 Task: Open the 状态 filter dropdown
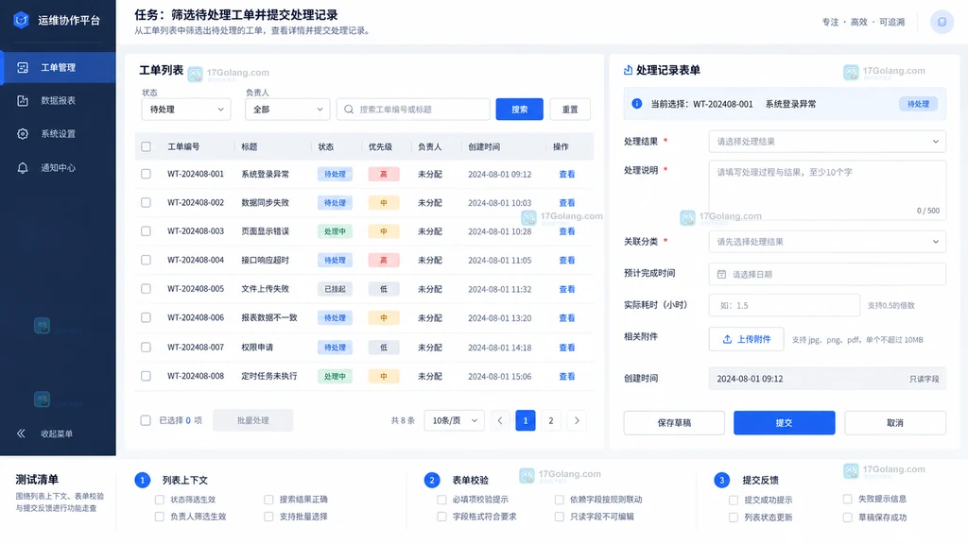point(186,110)
